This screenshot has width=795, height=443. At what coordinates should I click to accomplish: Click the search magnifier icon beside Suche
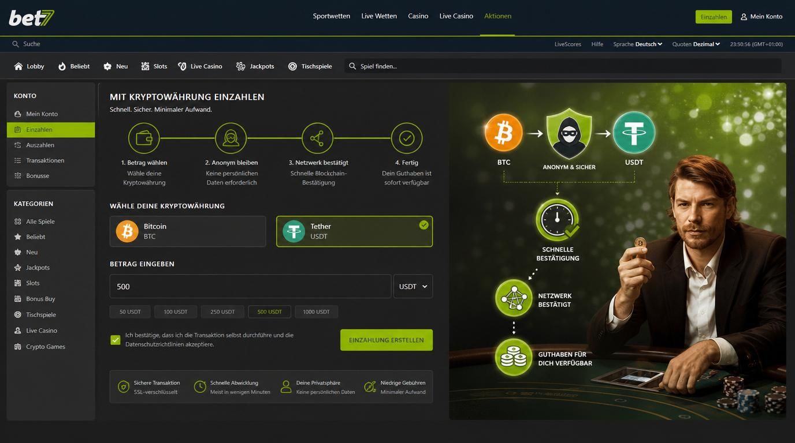click(x=16, y=44)
